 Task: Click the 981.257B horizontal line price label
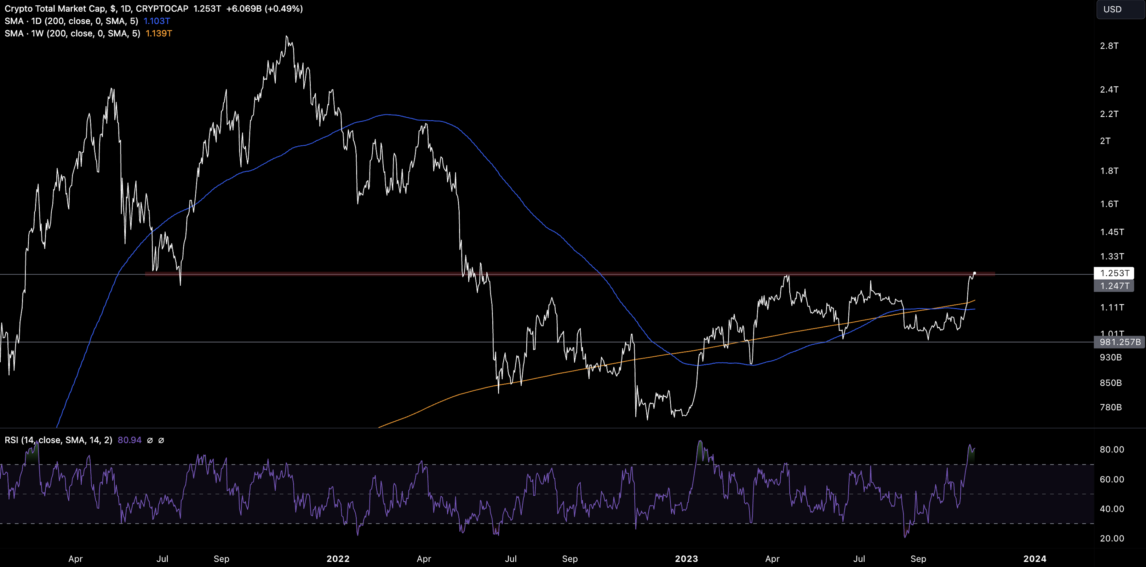coord(1119,342)
